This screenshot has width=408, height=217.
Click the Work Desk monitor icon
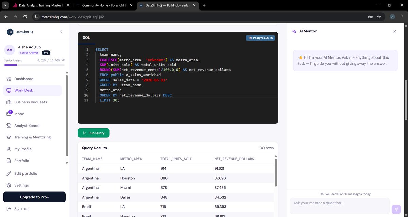pos(9,90)
